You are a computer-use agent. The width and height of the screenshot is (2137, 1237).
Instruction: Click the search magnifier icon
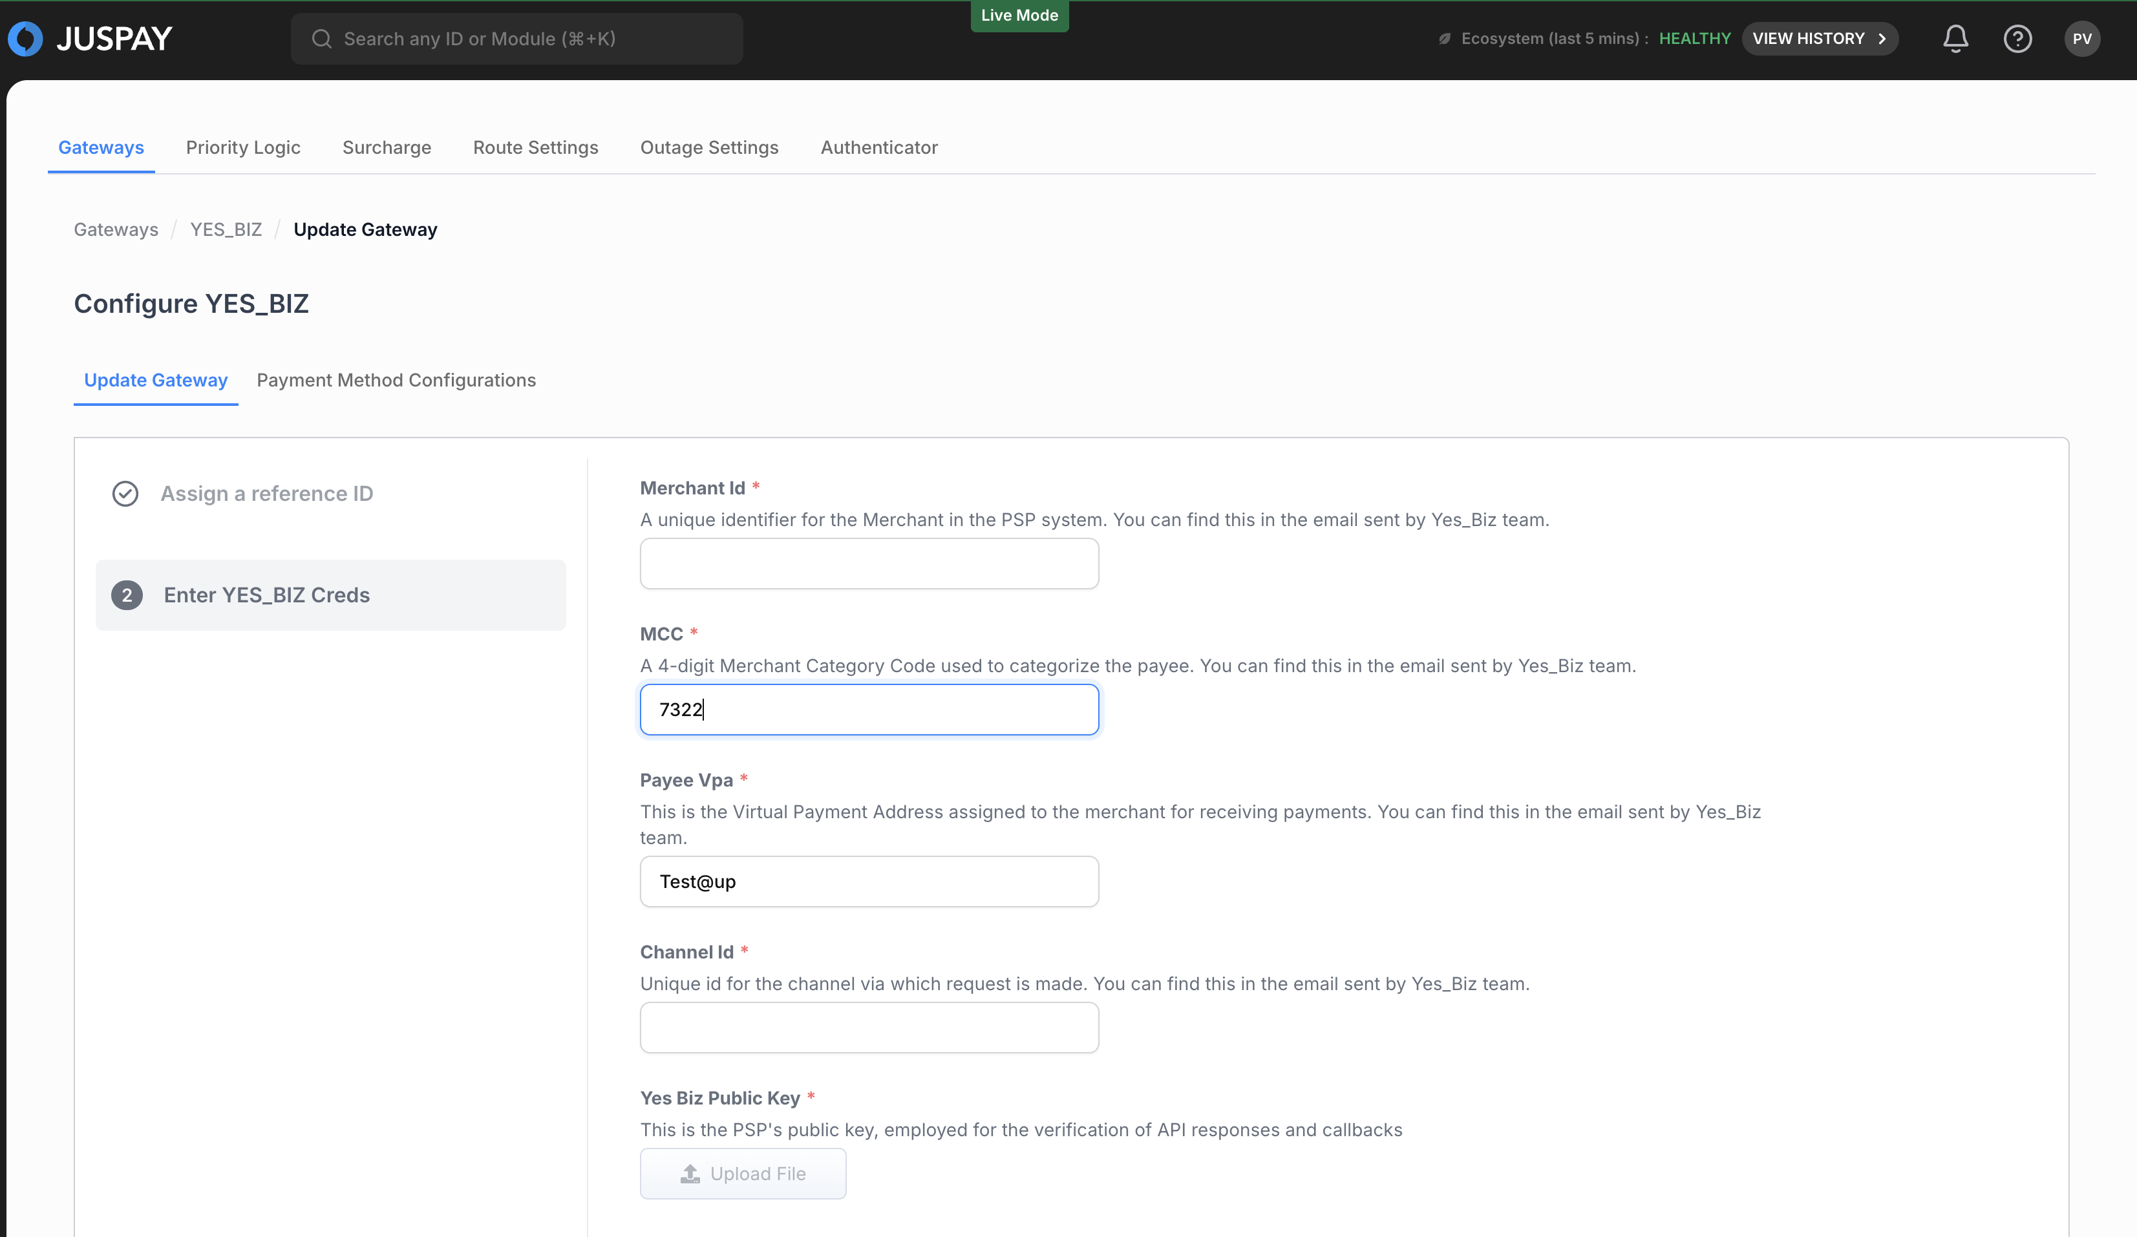tap(321, 39)
